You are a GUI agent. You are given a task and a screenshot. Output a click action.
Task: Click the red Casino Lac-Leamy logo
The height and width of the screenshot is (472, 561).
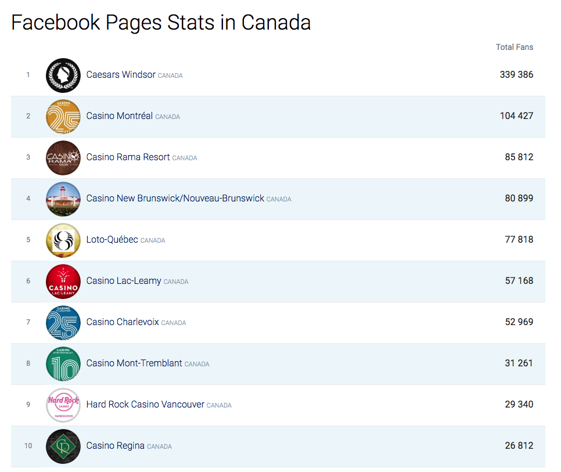pos(63,282)
